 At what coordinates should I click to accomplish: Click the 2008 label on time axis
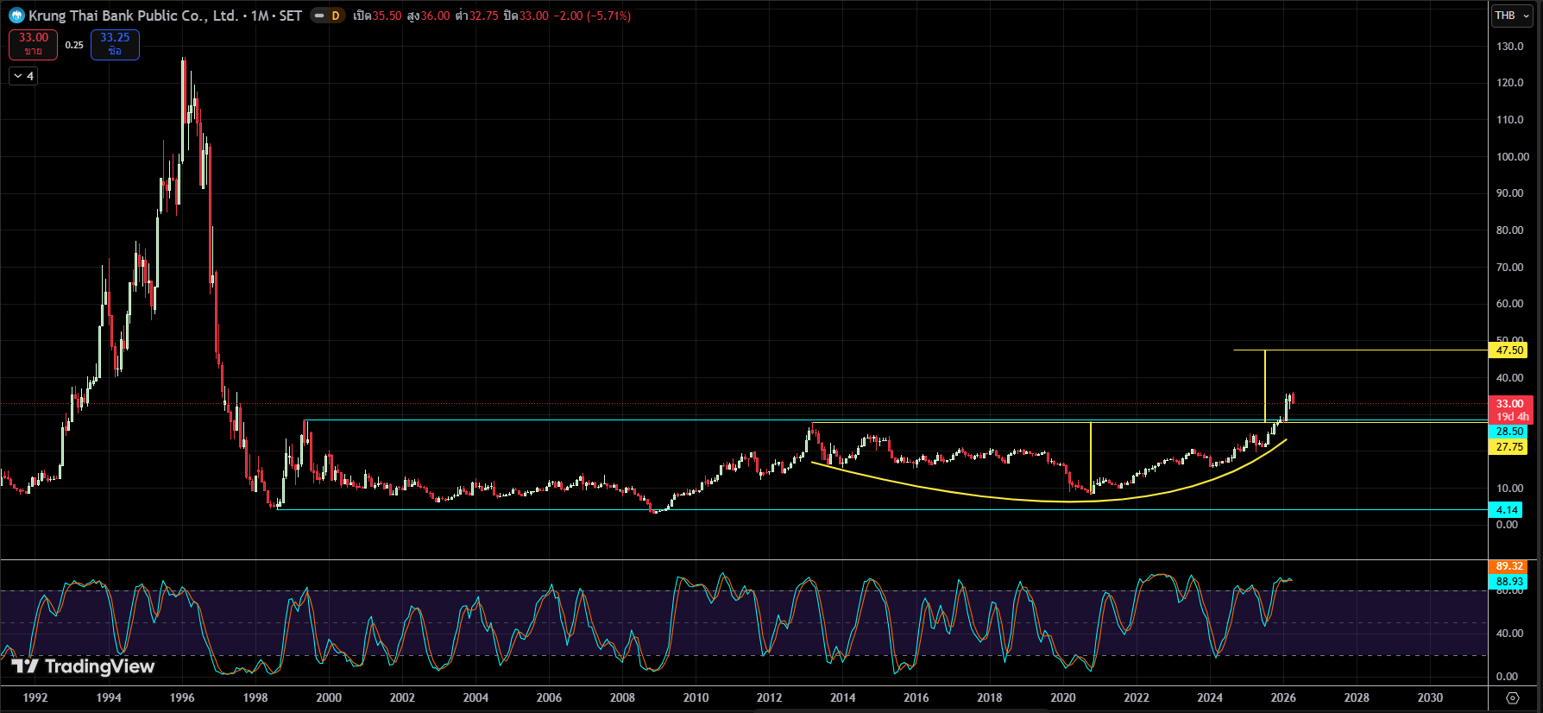pyautogui.click(x=622, y=697)
